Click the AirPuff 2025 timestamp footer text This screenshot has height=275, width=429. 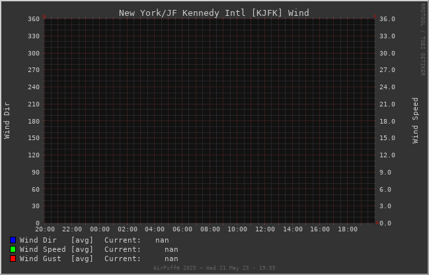tap(214, 268)
